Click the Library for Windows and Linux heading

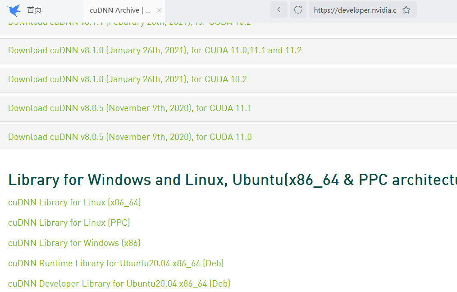(233, 180)
